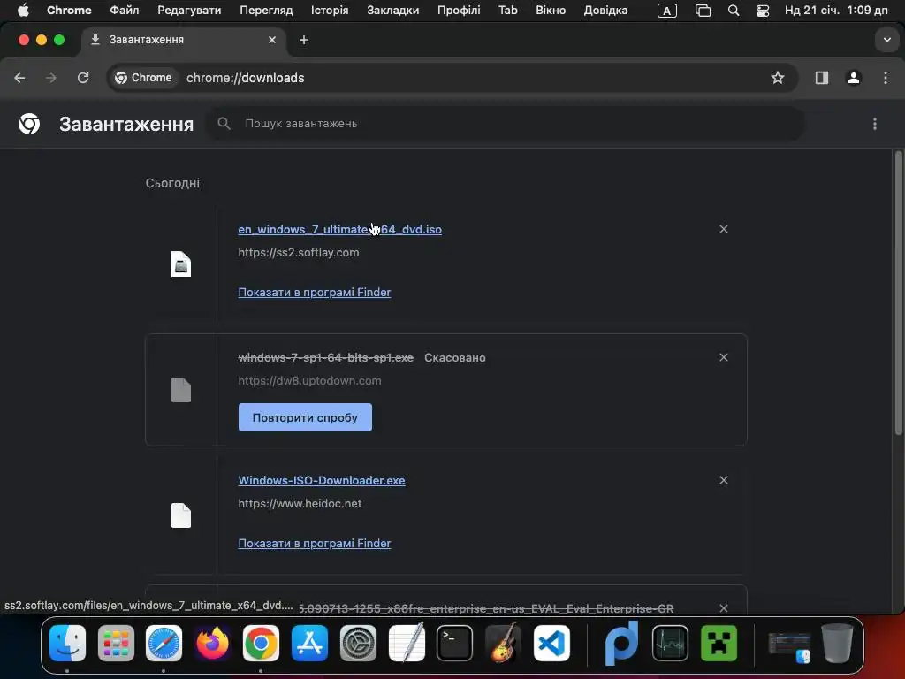The height and width of the screenshot is (679, 905).
Task: Open the Редагувати menu
Action: [189, 11]
